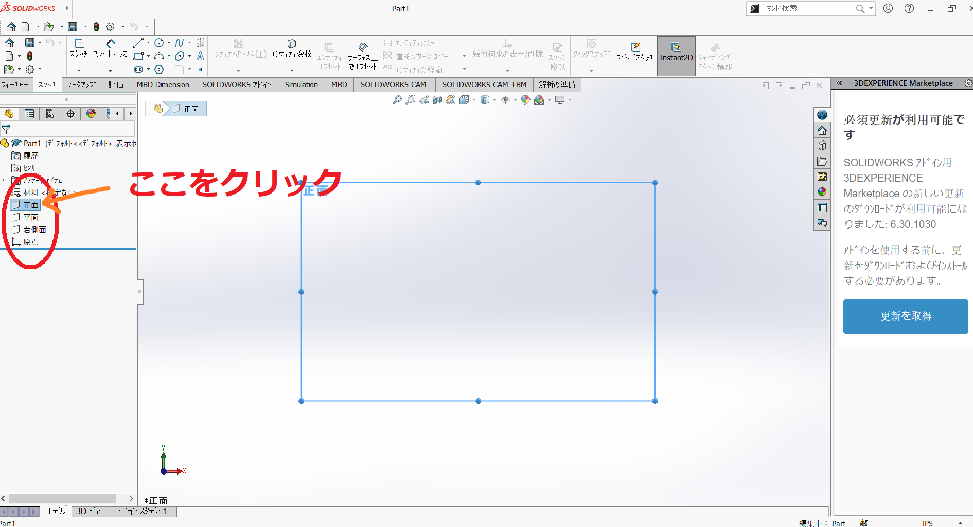Viewport: 973px width, 527px height.
Task: Open the dropdown arrow under スケッチ button
Action: pos(79,71)
